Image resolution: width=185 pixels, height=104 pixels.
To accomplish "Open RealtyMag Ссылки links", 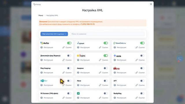I will click(140, 98).
